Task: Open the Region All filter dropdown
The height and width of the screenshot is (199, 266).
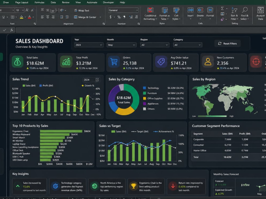Action: pos(155,45)
